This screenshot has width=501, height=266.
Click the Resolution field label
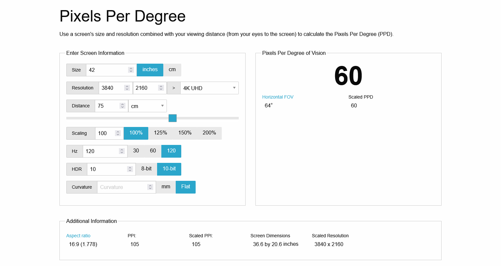click(x=83, y=88)
